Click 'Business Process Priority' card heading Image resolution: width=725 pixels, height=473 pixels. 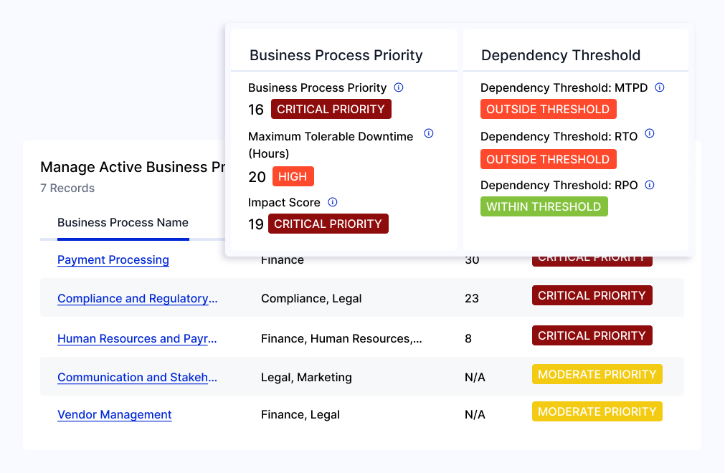coord(336,55)
